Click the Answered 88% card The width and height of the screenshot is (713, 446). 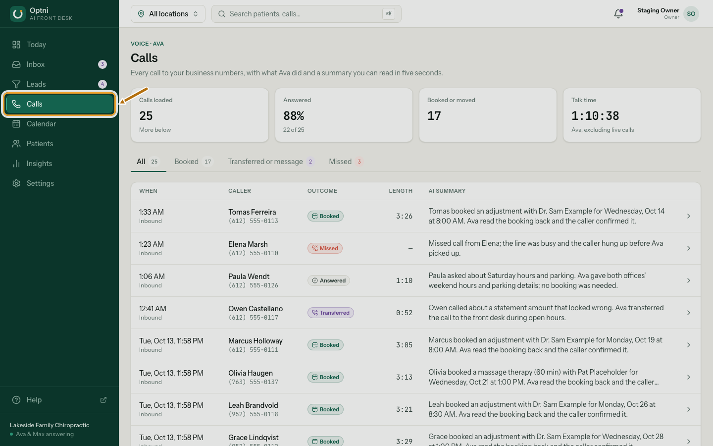coord(344,115)
